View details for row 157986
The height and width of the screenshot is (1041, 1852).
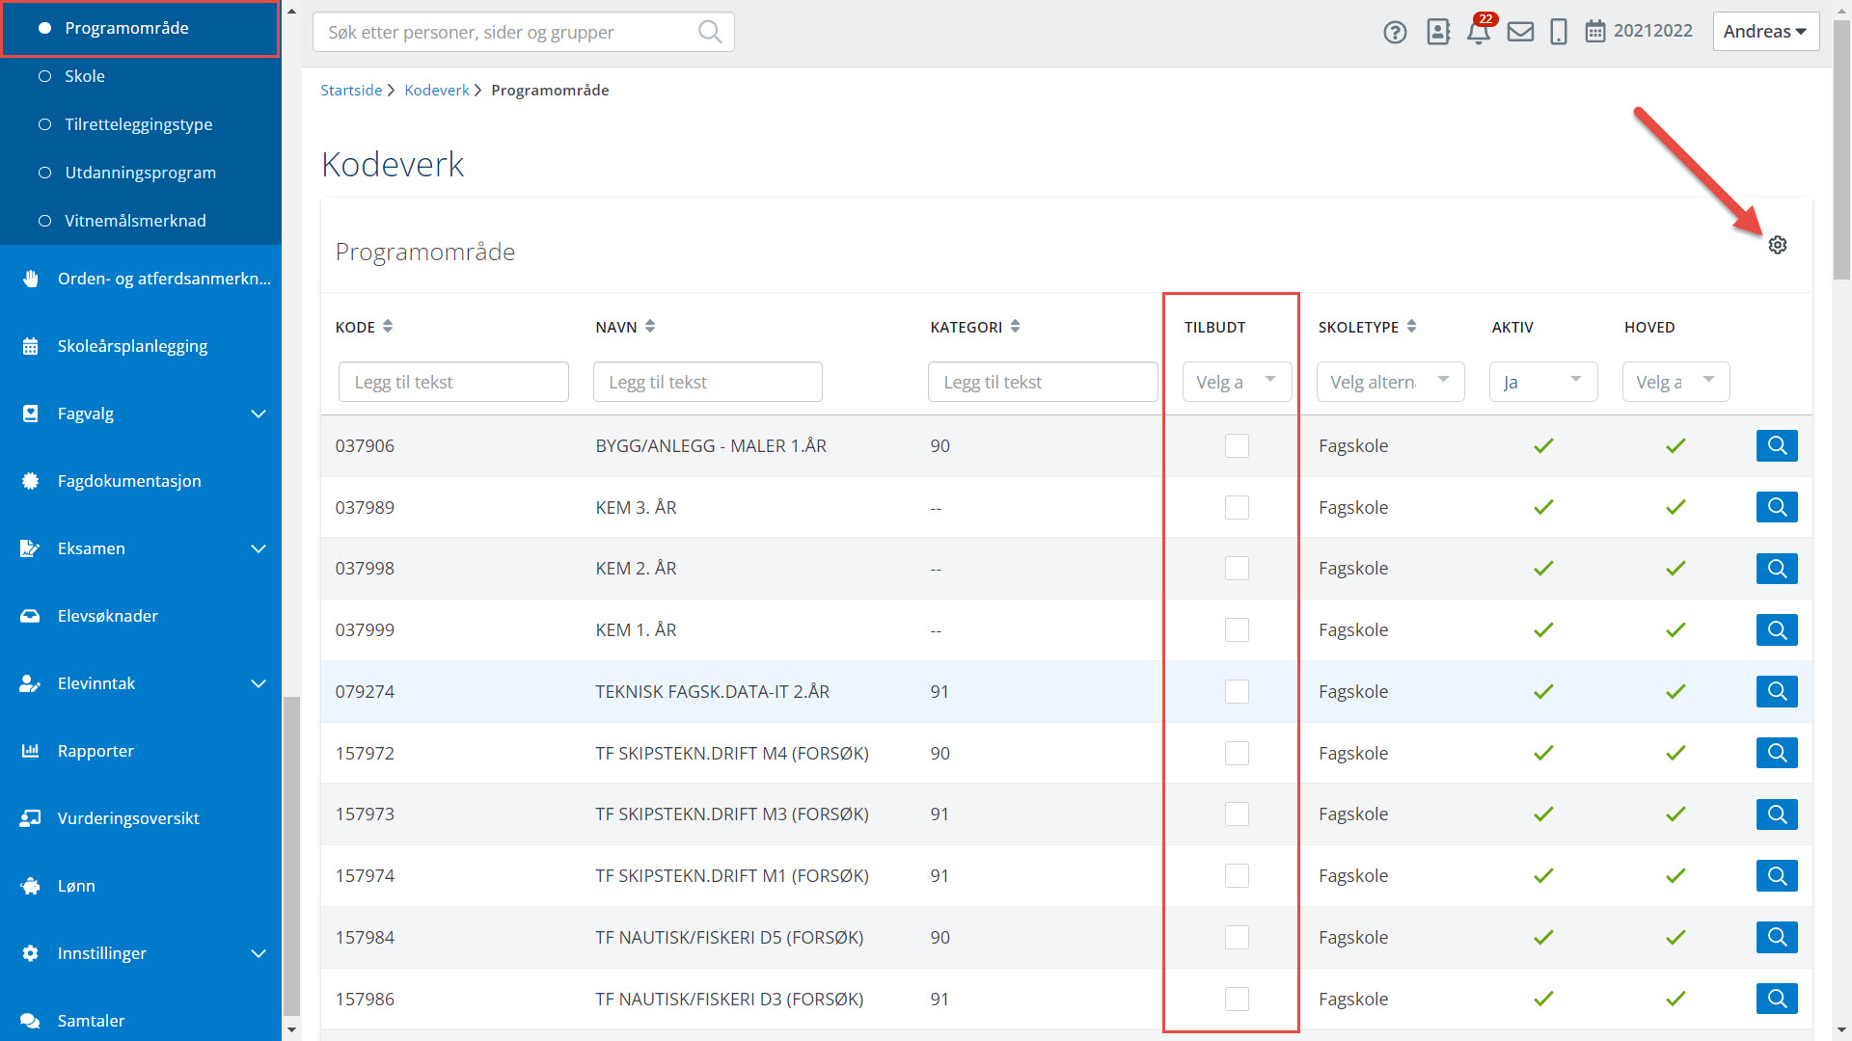click(x=1777, y=999)
